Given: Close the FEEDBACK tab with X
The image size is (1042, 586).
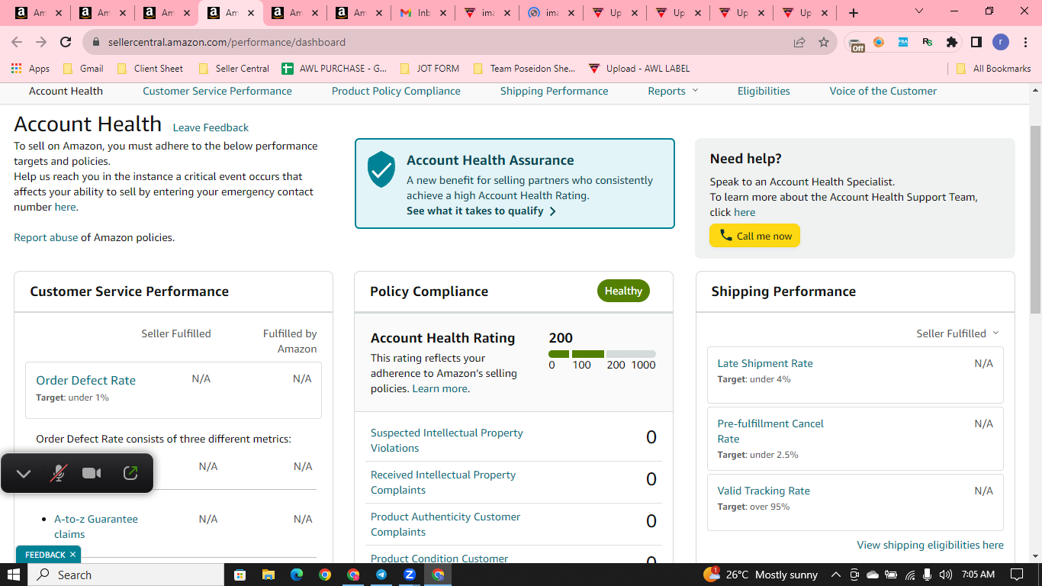Looking at the screenshot, I should coord(72,555).
